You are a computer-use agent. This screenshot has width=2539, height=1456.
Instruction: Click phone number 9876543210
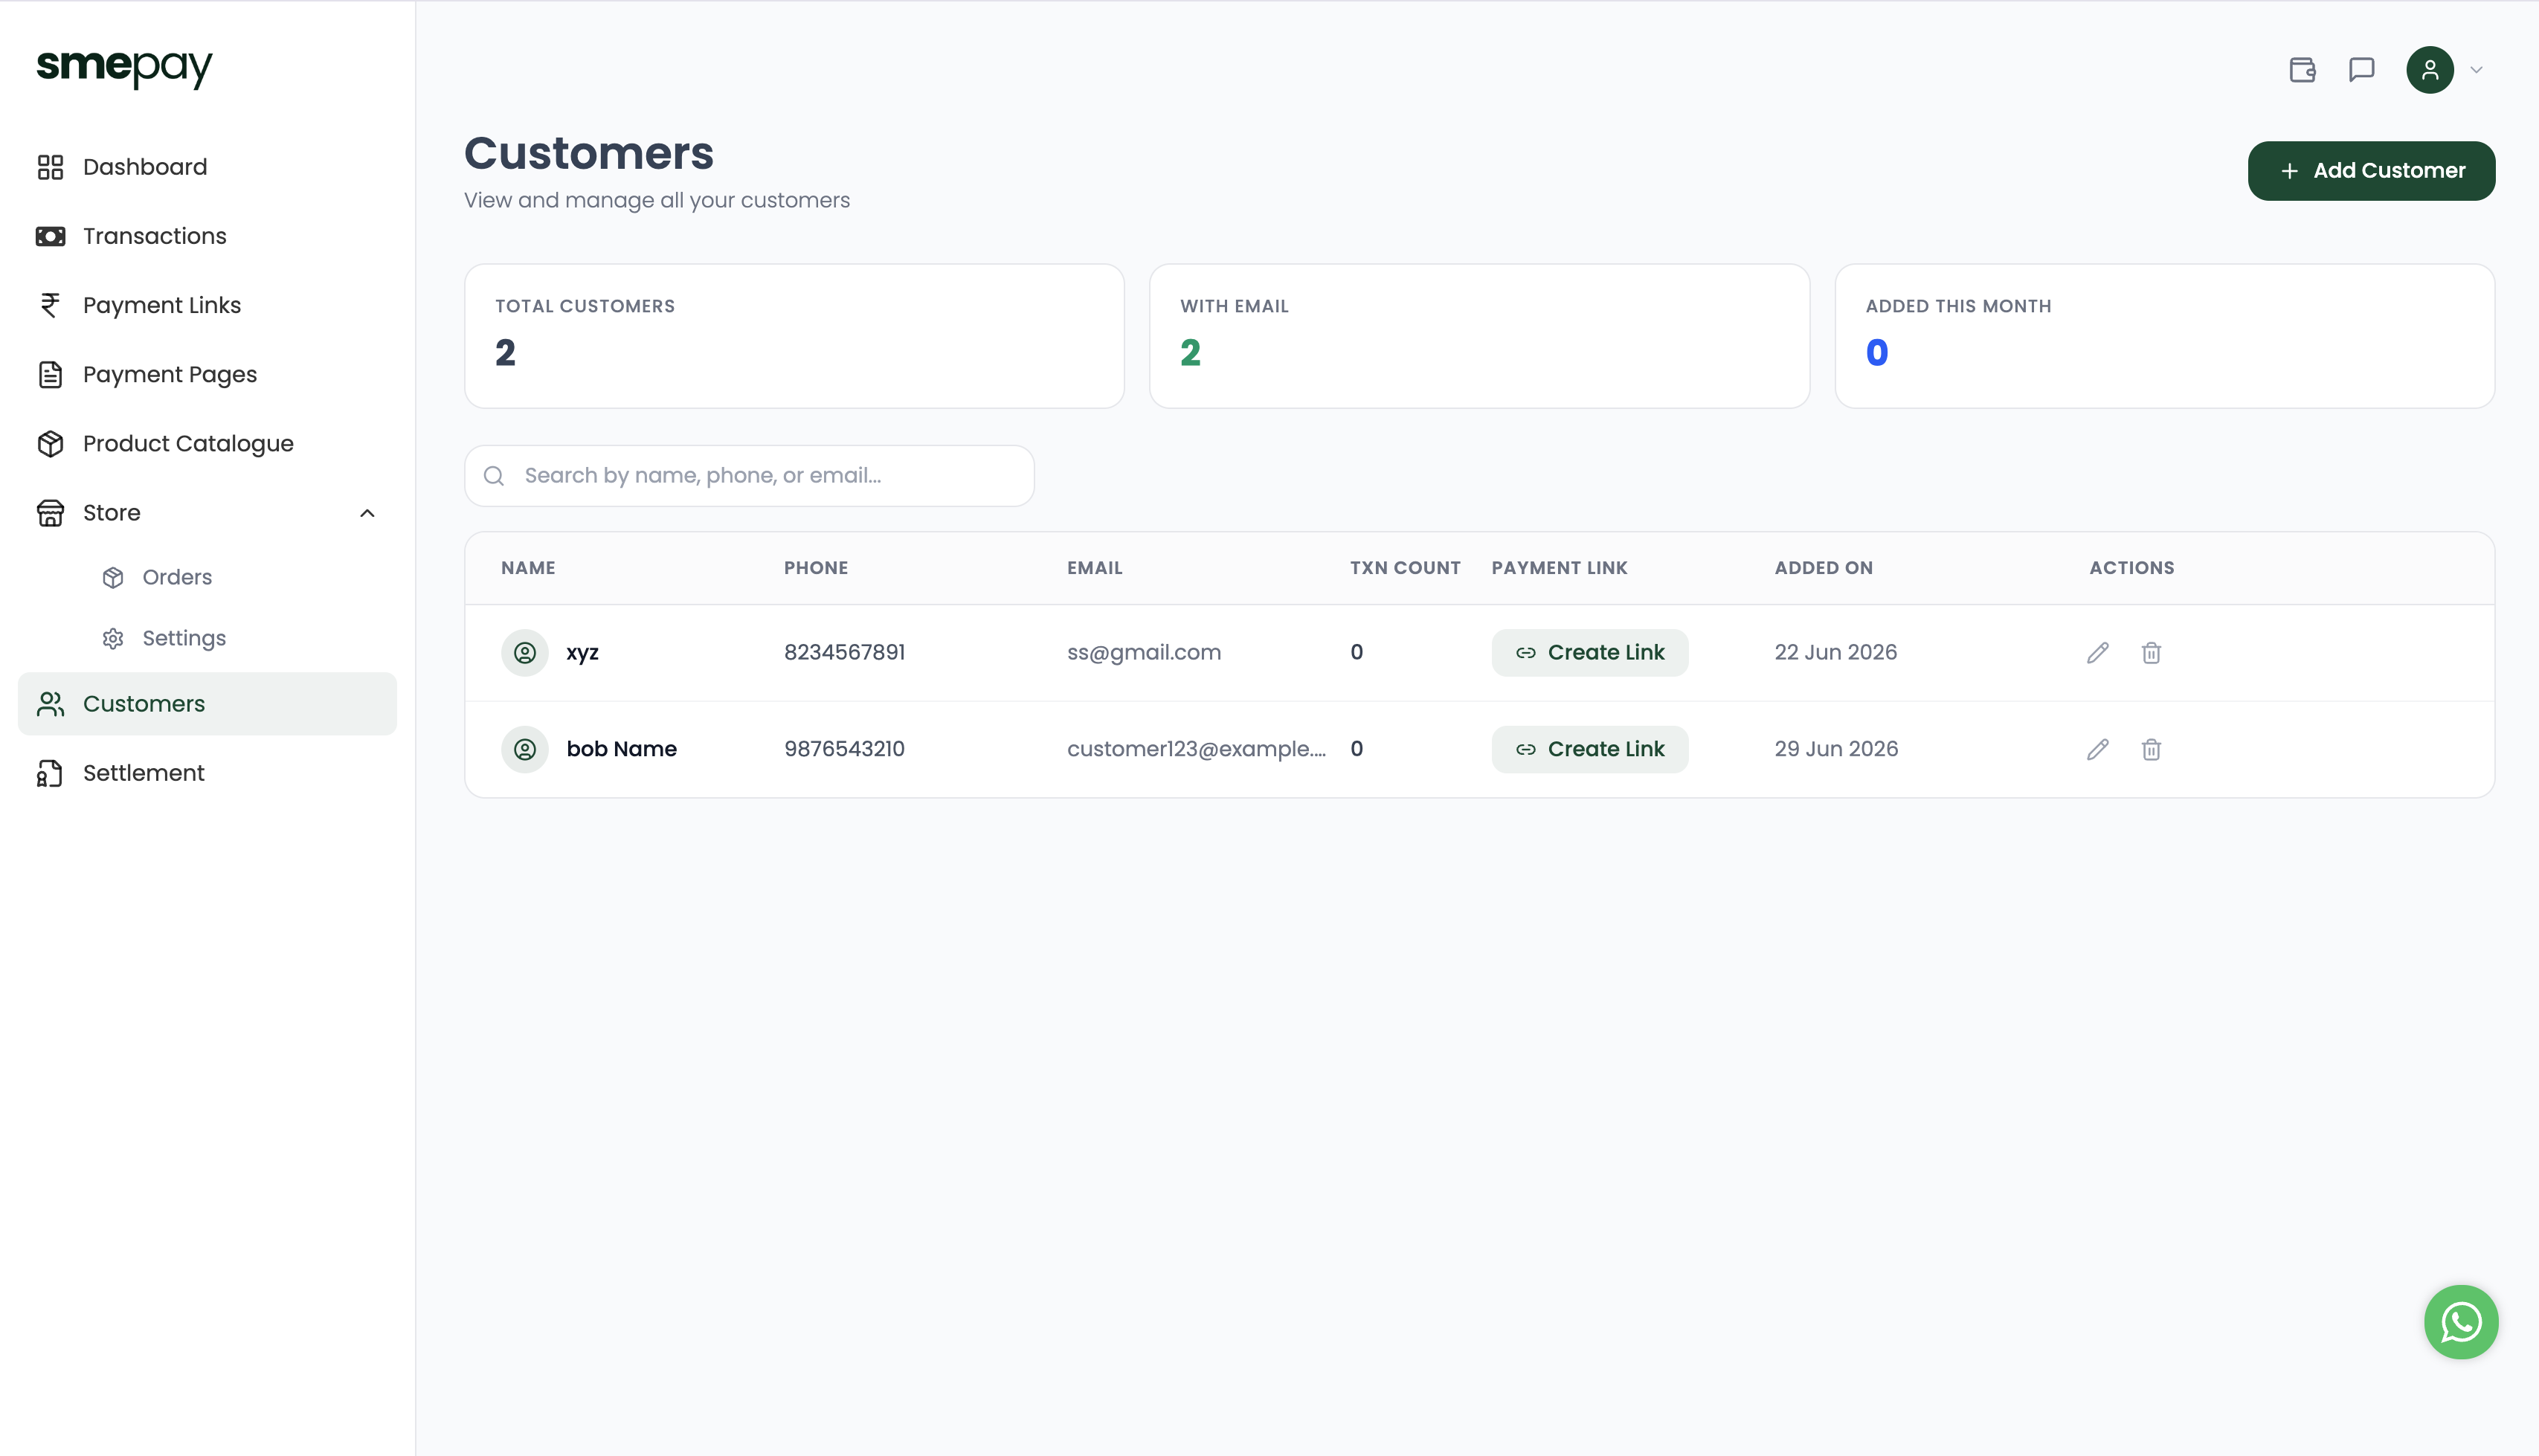pos(844,750)
